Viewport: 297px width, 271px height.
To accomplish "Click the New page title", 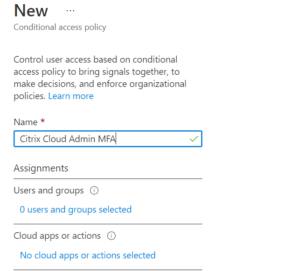I will (31, 11).
